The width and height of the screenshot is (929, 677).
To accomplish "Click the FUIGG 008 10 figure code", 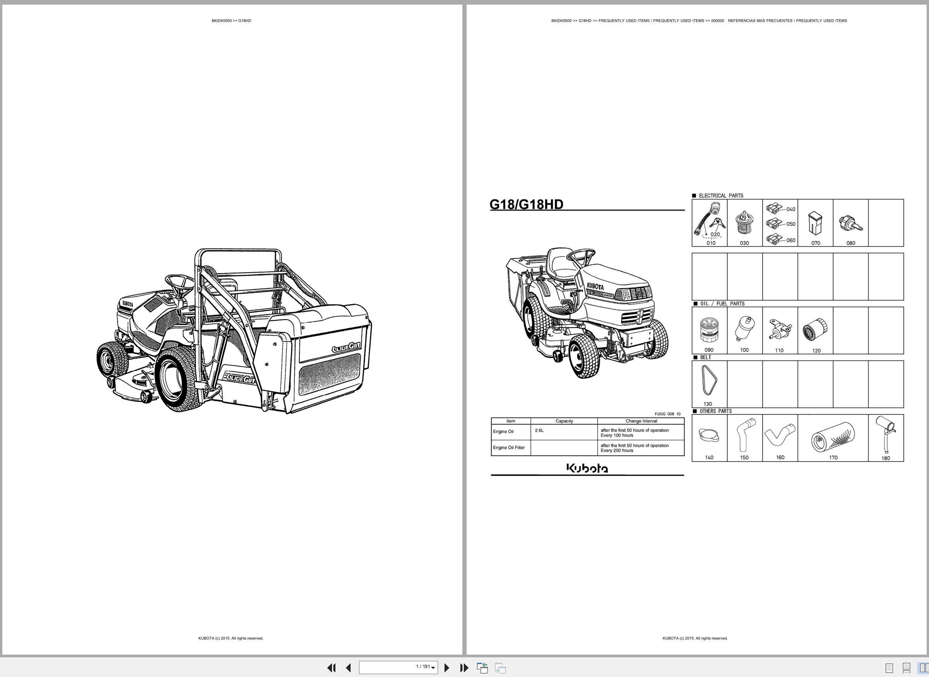I will pyautogui.click(x=667, y=414).
